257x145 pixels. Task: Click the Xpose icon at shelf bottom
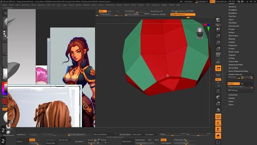(218, 142)
